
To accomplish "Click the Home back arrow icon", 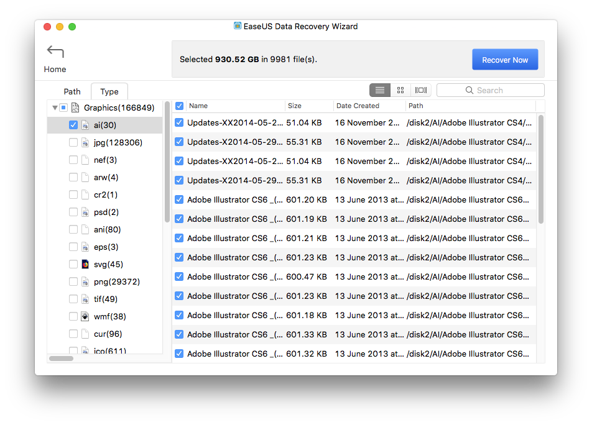I will [x=55, y=52].
